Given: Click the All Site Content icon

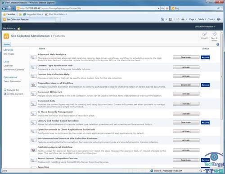Looking at the screenshot, I should coord(5,94).
